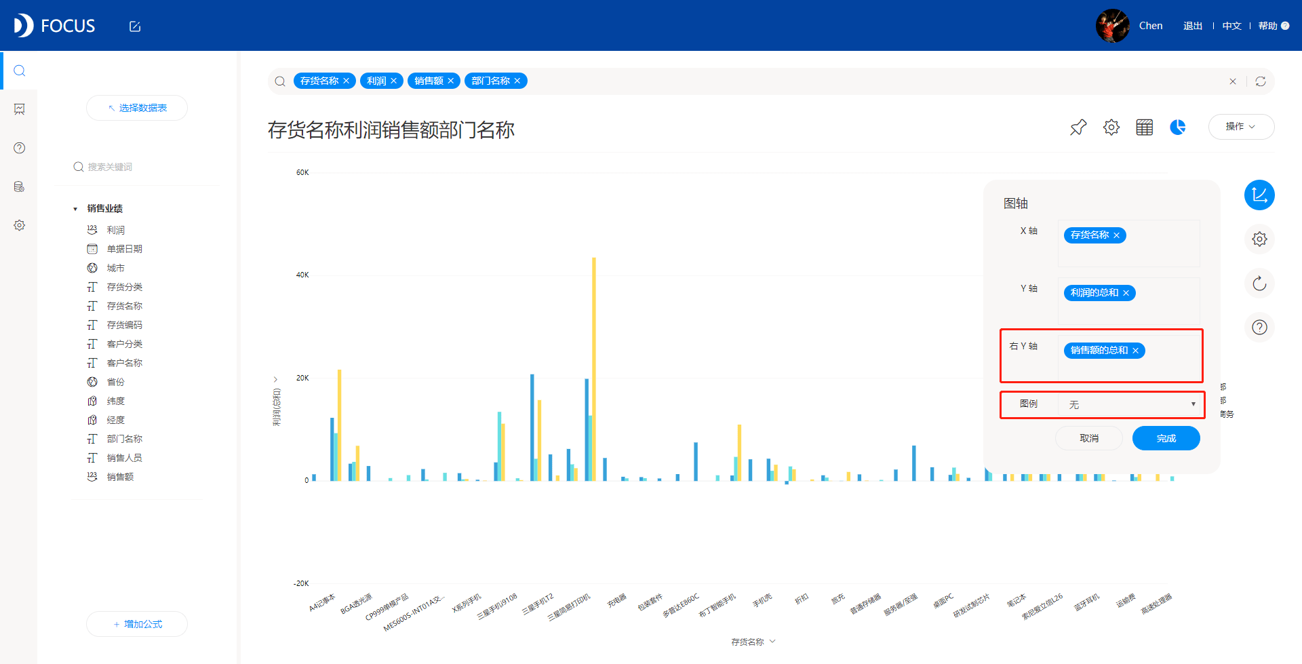Viewport: 1302px width, 664px height.
Task: Click the blue axis configuration button
Action: click(1259, 195)
